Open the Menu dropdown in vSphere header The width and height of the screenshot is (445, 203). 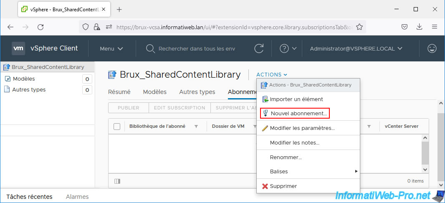coord(111,48)
